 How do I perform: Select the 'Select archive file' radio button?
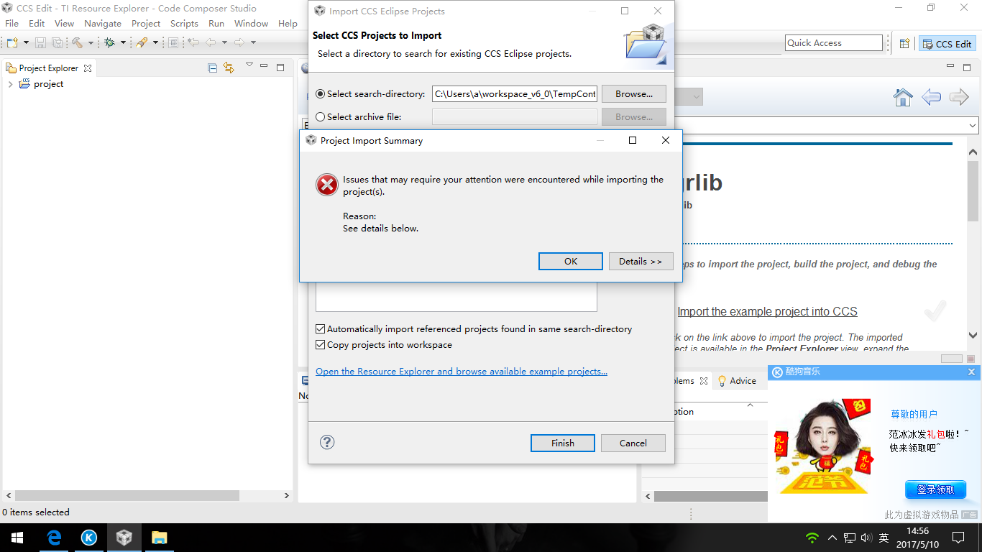pos(321,117)
